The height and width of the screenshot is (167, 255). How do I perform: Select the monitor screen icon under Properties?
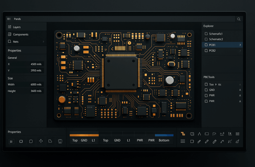[x=60, y=141]
